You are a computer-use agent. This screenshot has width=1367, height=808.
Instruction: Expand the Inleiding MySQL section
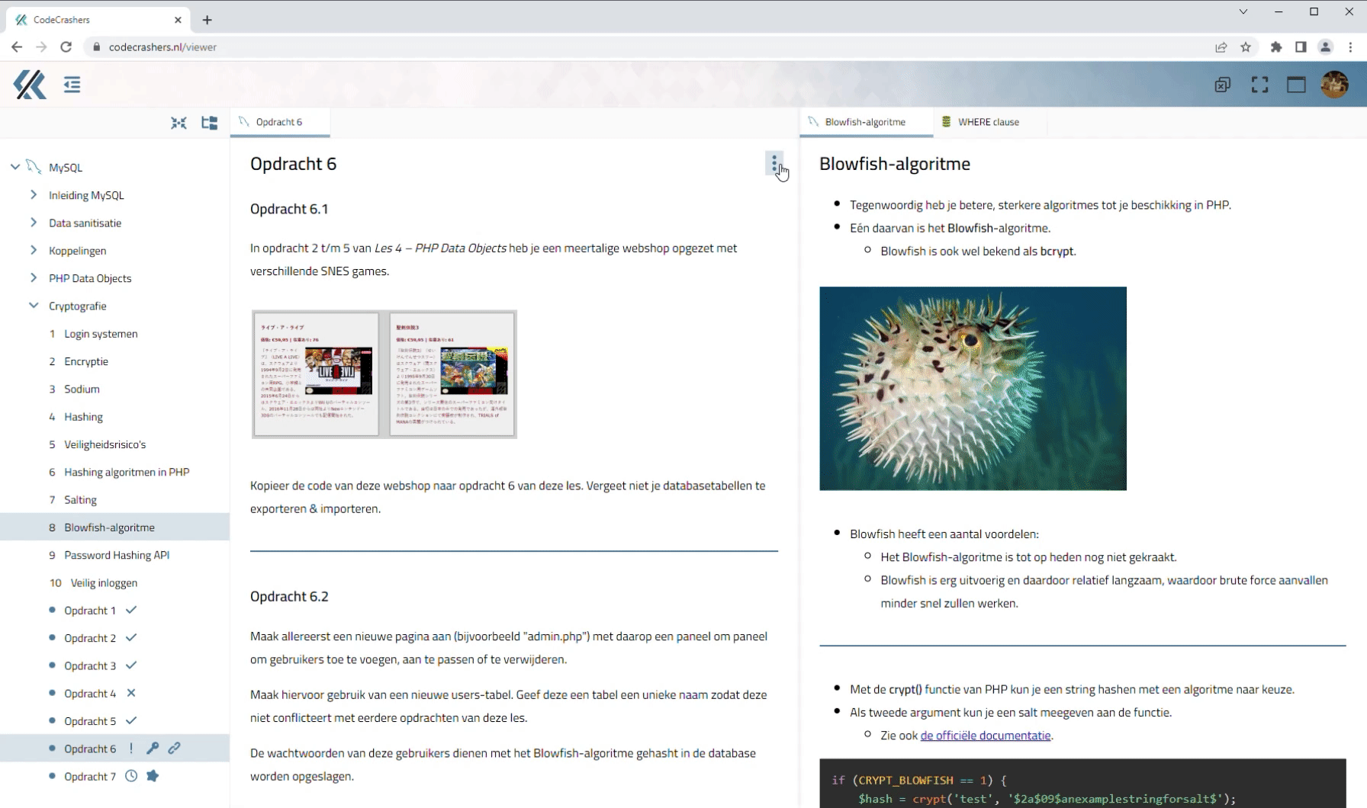(34, 195)
